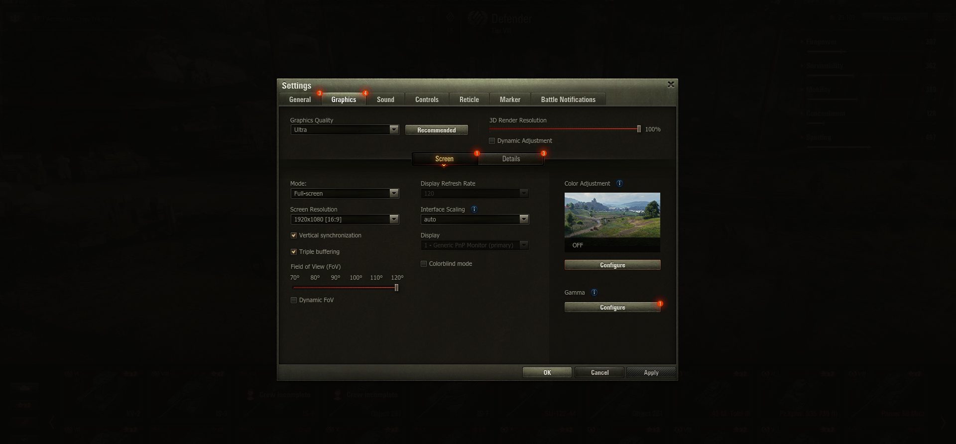This screenshot has height=444, width=956.
Task: Disable Triple buffering
Action: [x=294, y=252]
